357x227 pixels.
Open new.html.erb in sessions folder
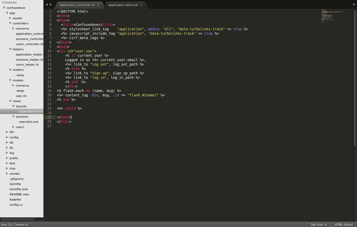(29, 122)
